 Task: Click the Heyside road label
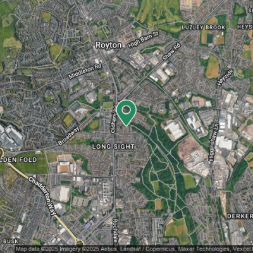point(225,77)
